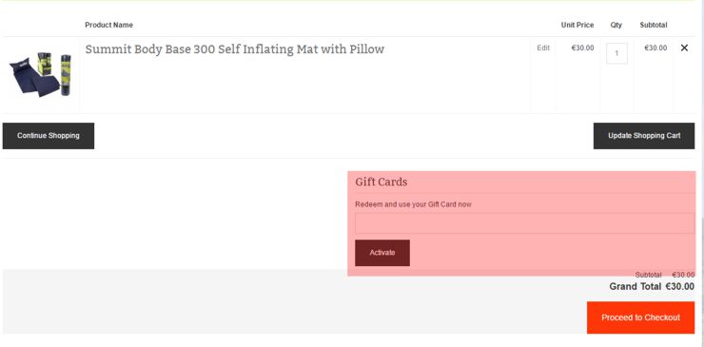
Task: Click the Qty column header
Action: click(x=616, y=25)
